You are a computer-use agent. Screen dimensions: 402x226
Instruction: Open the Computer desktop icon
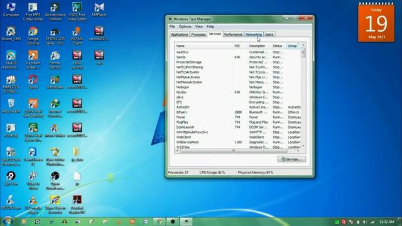(11, 10)
